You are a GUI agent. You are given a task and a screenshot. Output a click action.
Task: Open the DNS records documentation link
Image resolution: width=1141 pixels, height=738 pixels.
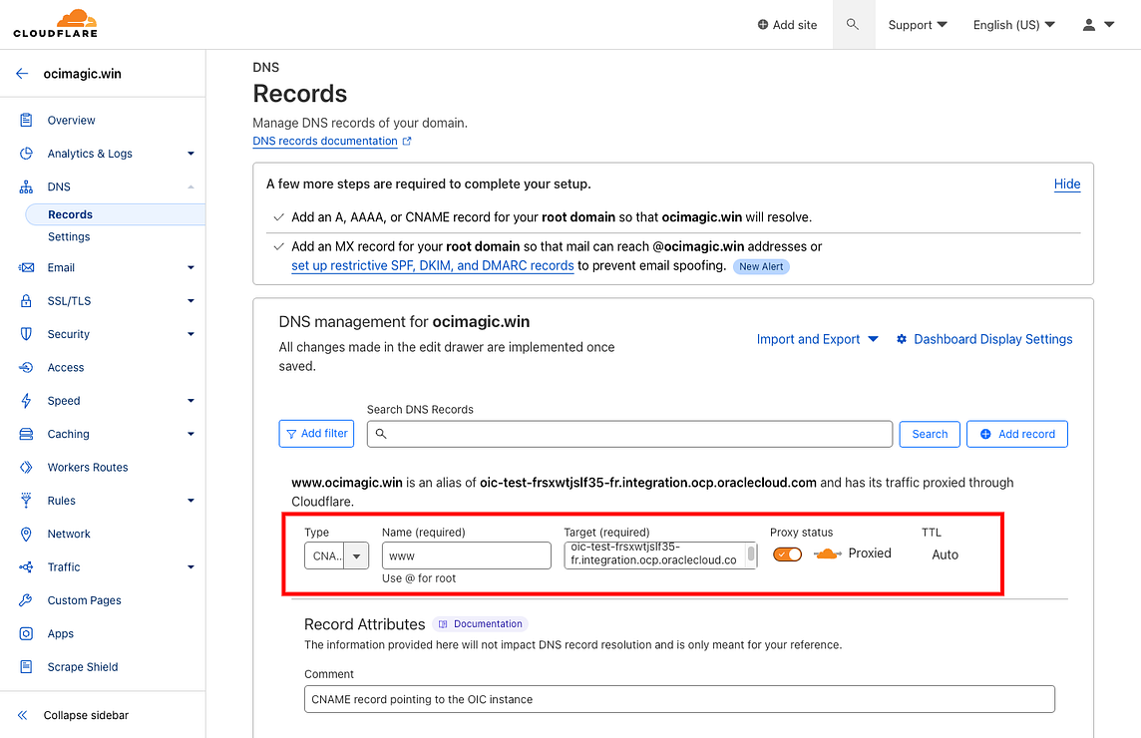pyautogui.click(x=325, y=142)
